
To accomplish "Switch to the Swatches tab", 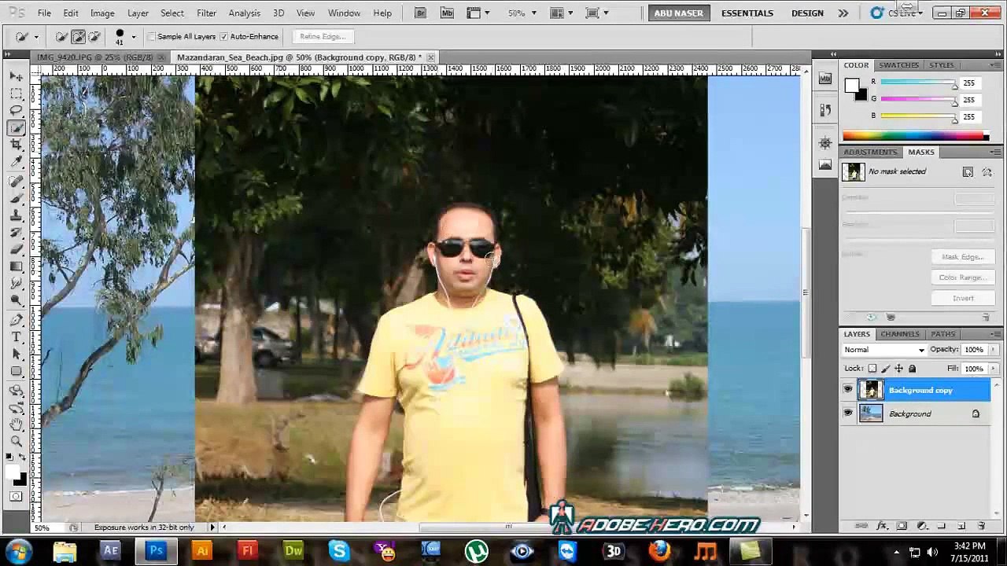I will (x=898, y=65).
